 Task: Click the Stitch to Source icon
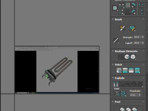[131, 70]
